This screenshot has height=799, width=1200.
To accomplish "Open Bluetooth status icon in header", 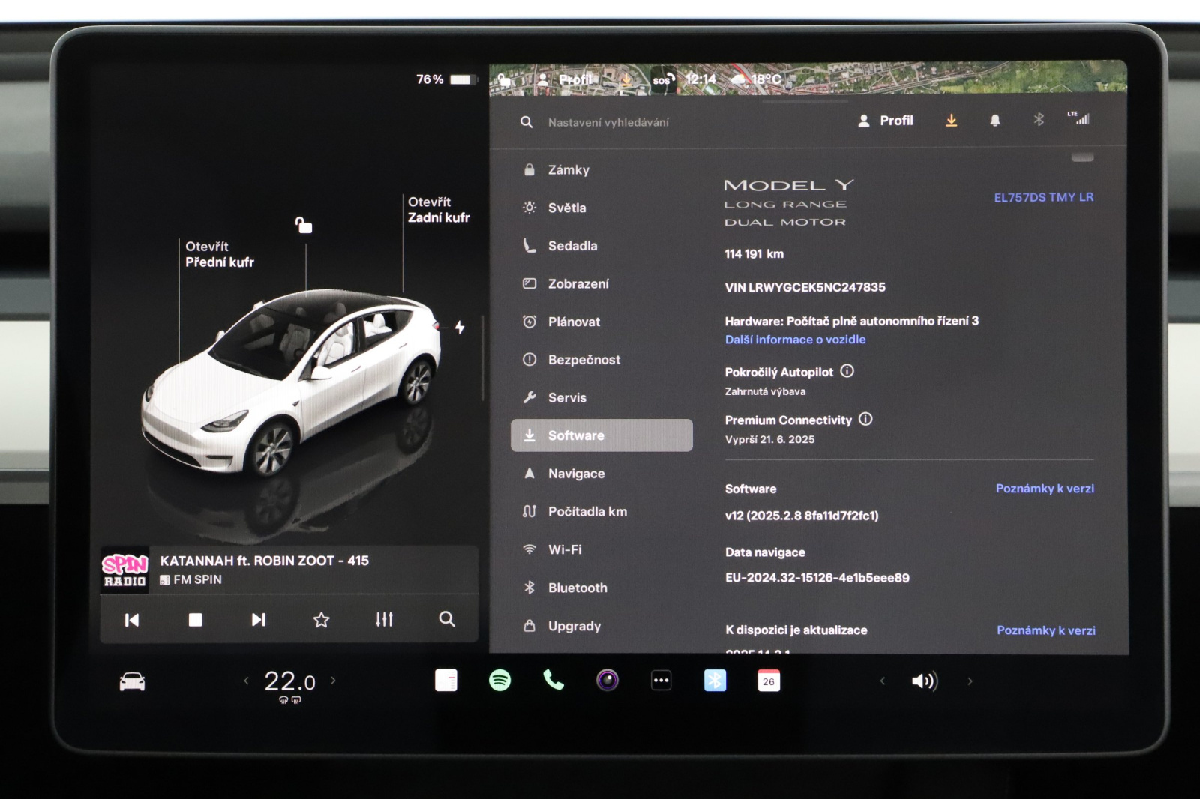I will click(x=1039, y=120).
